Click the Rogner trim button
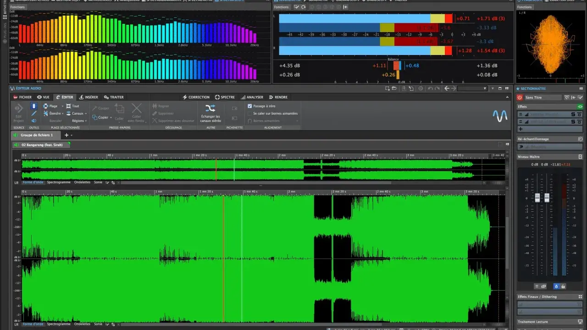Viewport: 587px width, 330px height. 161,106
